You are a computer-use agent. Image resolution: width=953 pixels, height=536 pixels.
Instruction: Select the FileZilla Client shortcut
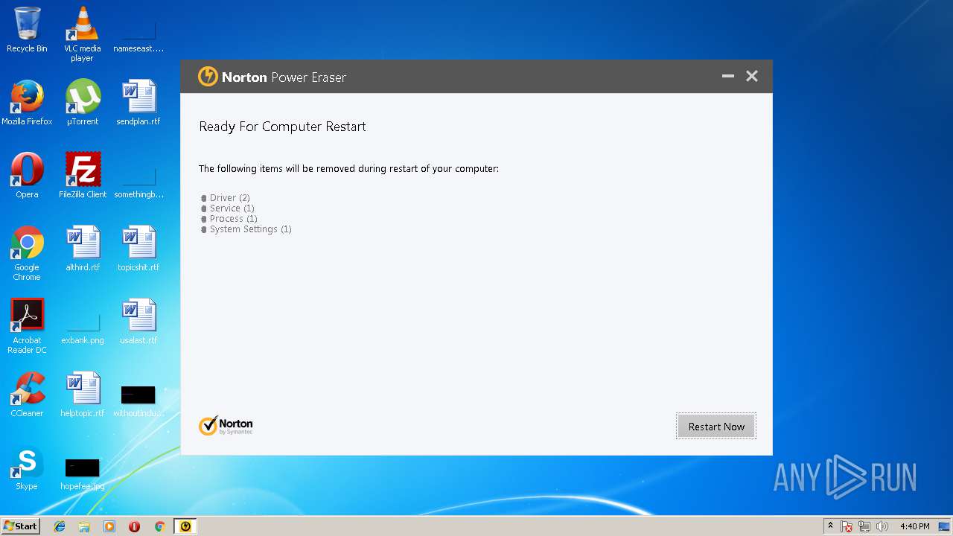(82, 176)
